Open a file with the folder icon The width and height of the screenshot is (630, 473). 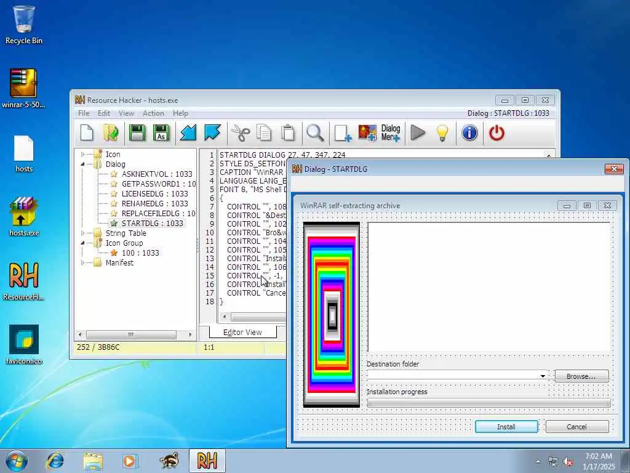point(111,133)
